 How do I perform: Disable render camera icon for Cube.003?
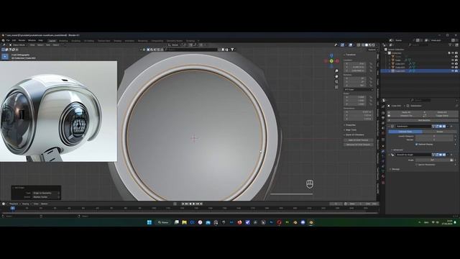[456, 71]
